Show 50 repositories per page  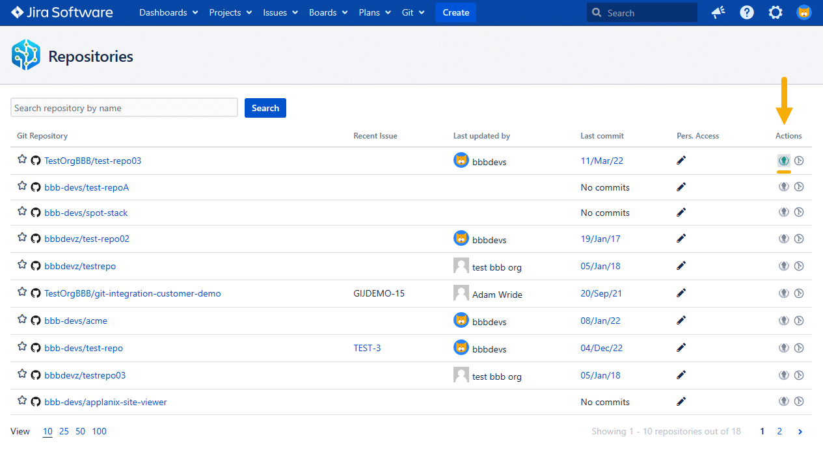[x=81, y=431]
